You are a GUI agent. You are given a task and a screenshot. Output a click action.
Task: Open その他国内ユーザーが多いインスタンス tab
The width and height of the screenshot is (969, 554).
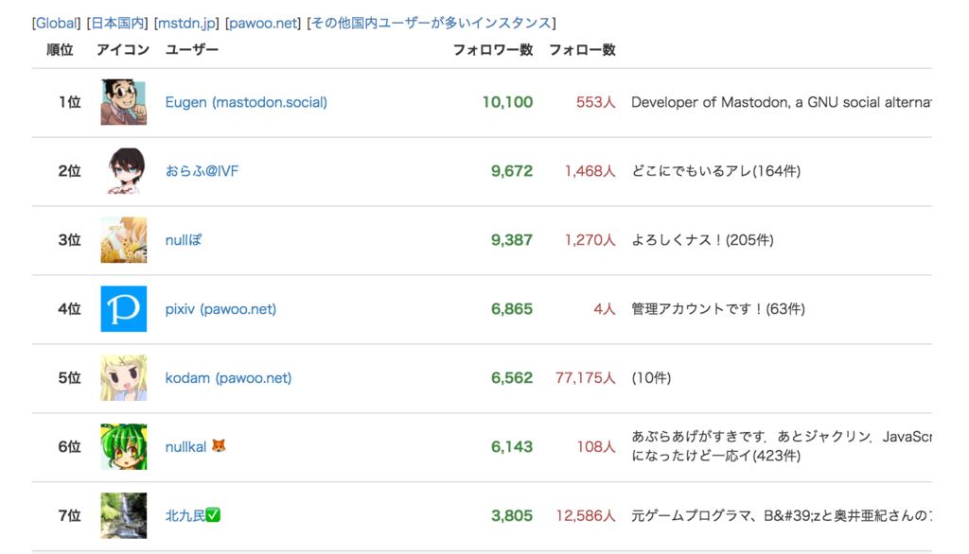pyautogui.click(x=431, y=23)
